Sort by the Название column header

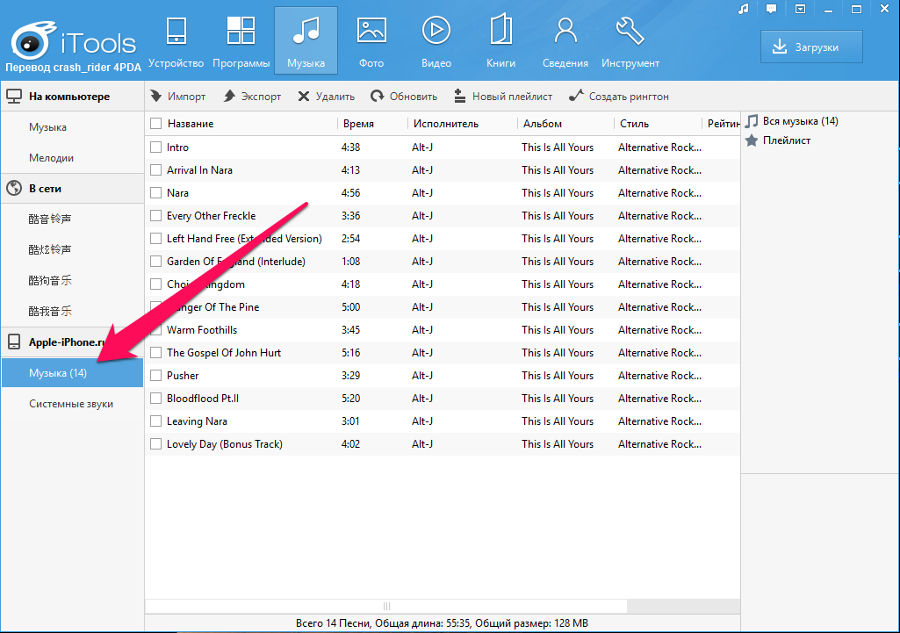pos(191,124)
